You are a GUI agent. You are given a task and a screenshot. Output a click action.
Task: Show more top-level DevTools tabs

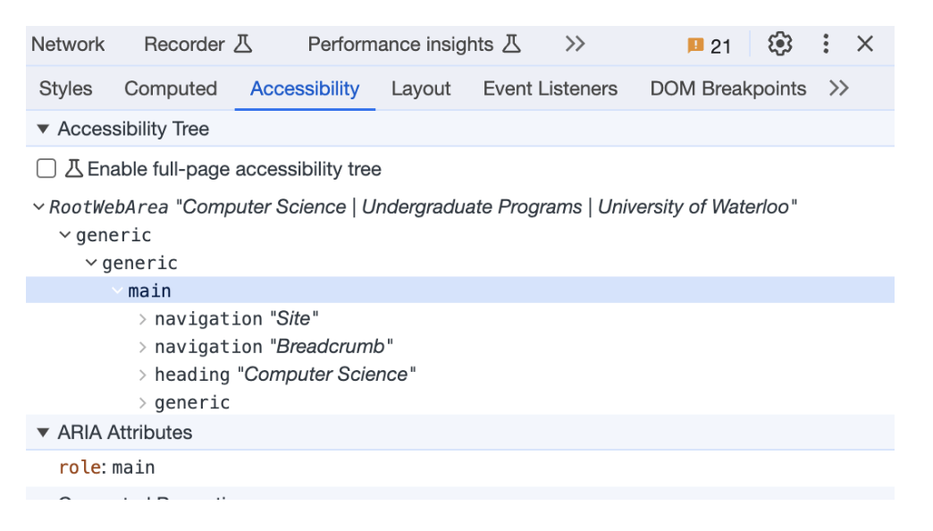coord(575,44)
